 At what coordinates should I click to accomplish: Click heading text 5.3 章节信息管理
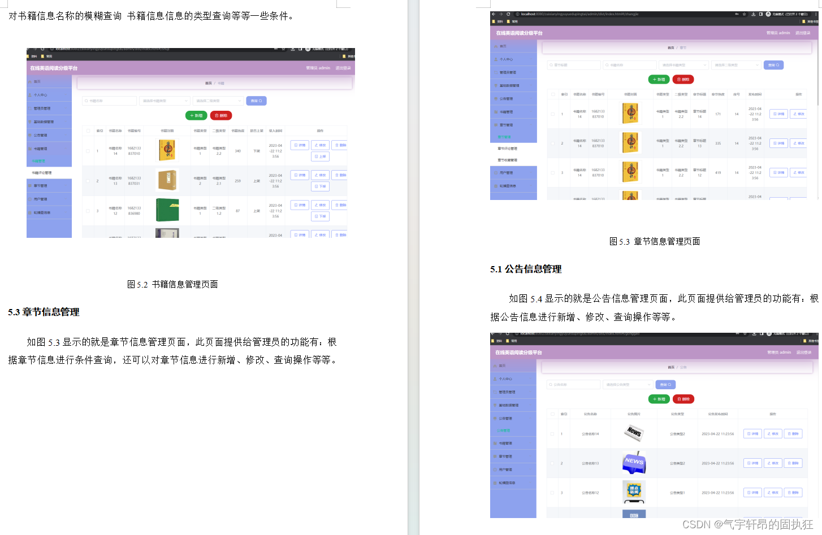tap(44, 312)
